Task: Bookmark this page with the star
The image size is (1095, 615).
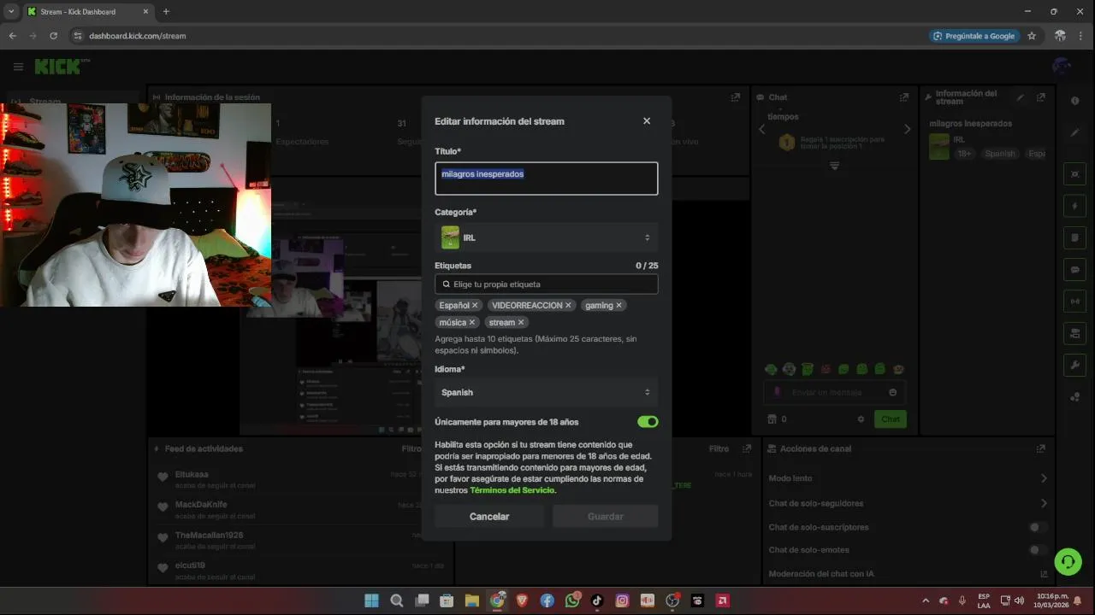Action: pyautogui.click(x=1032, y=36)
